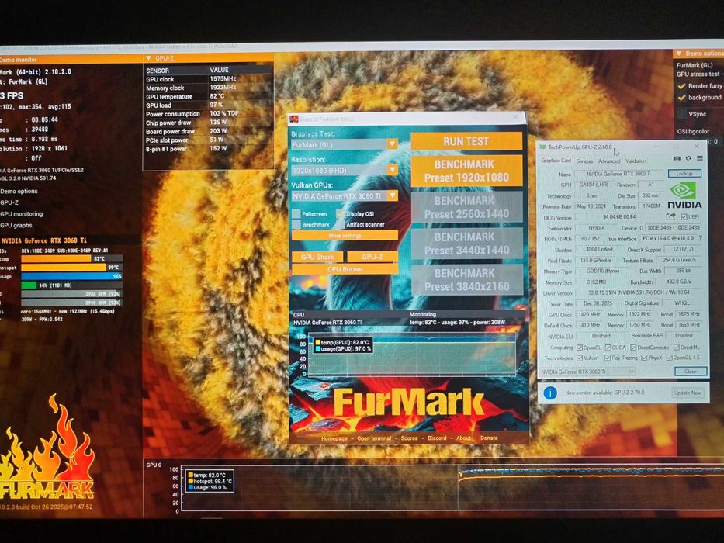Click the green checkmark beside Render furry
Viewport: 724px width, 543px height.
(681, 86)
